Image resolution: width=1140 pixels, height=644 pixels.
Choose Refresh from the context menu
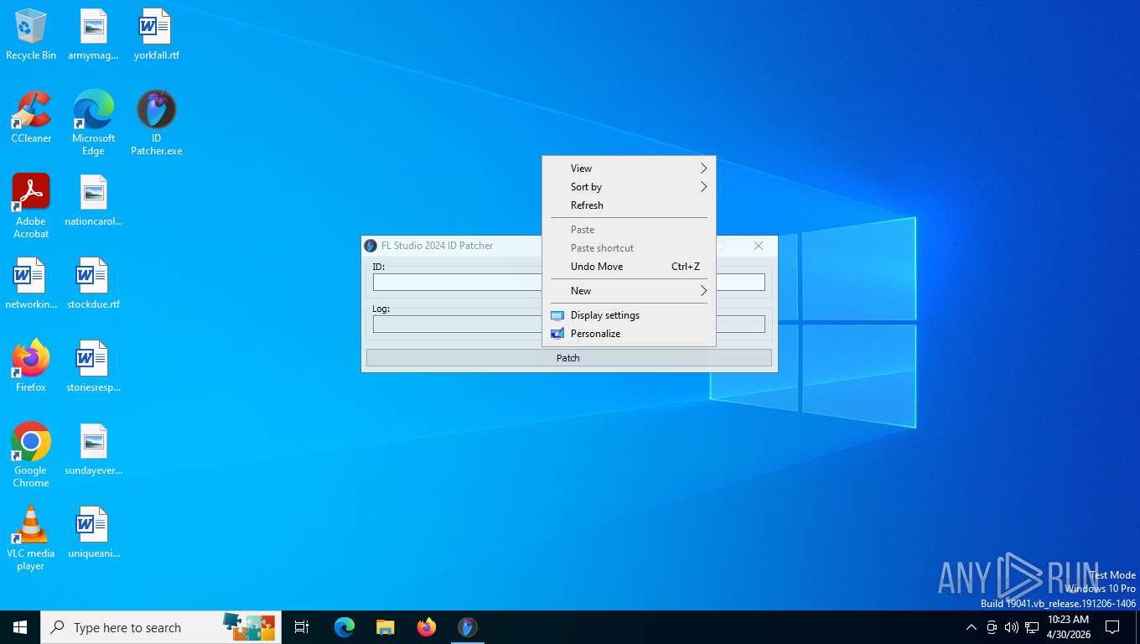[x=629, y=205]
